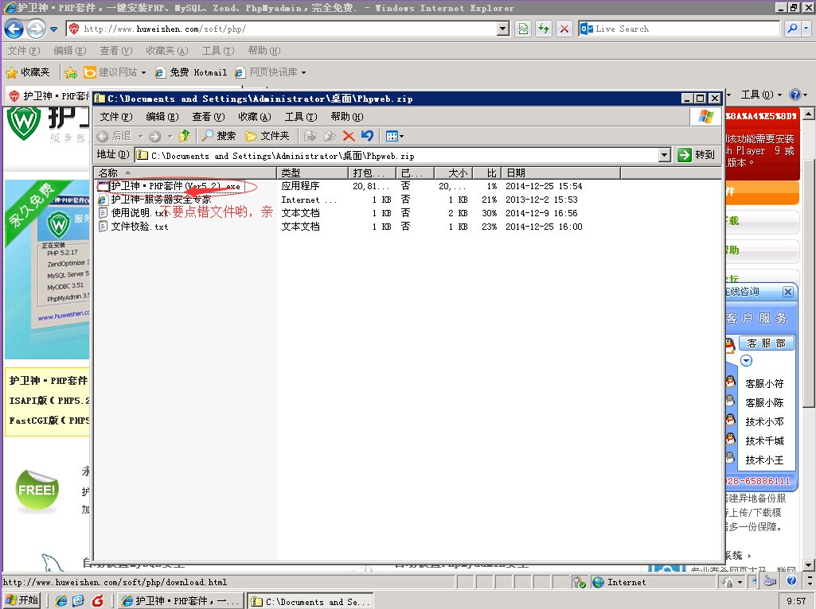Click the Free Hotmail favorites link

tap(191, 73)
